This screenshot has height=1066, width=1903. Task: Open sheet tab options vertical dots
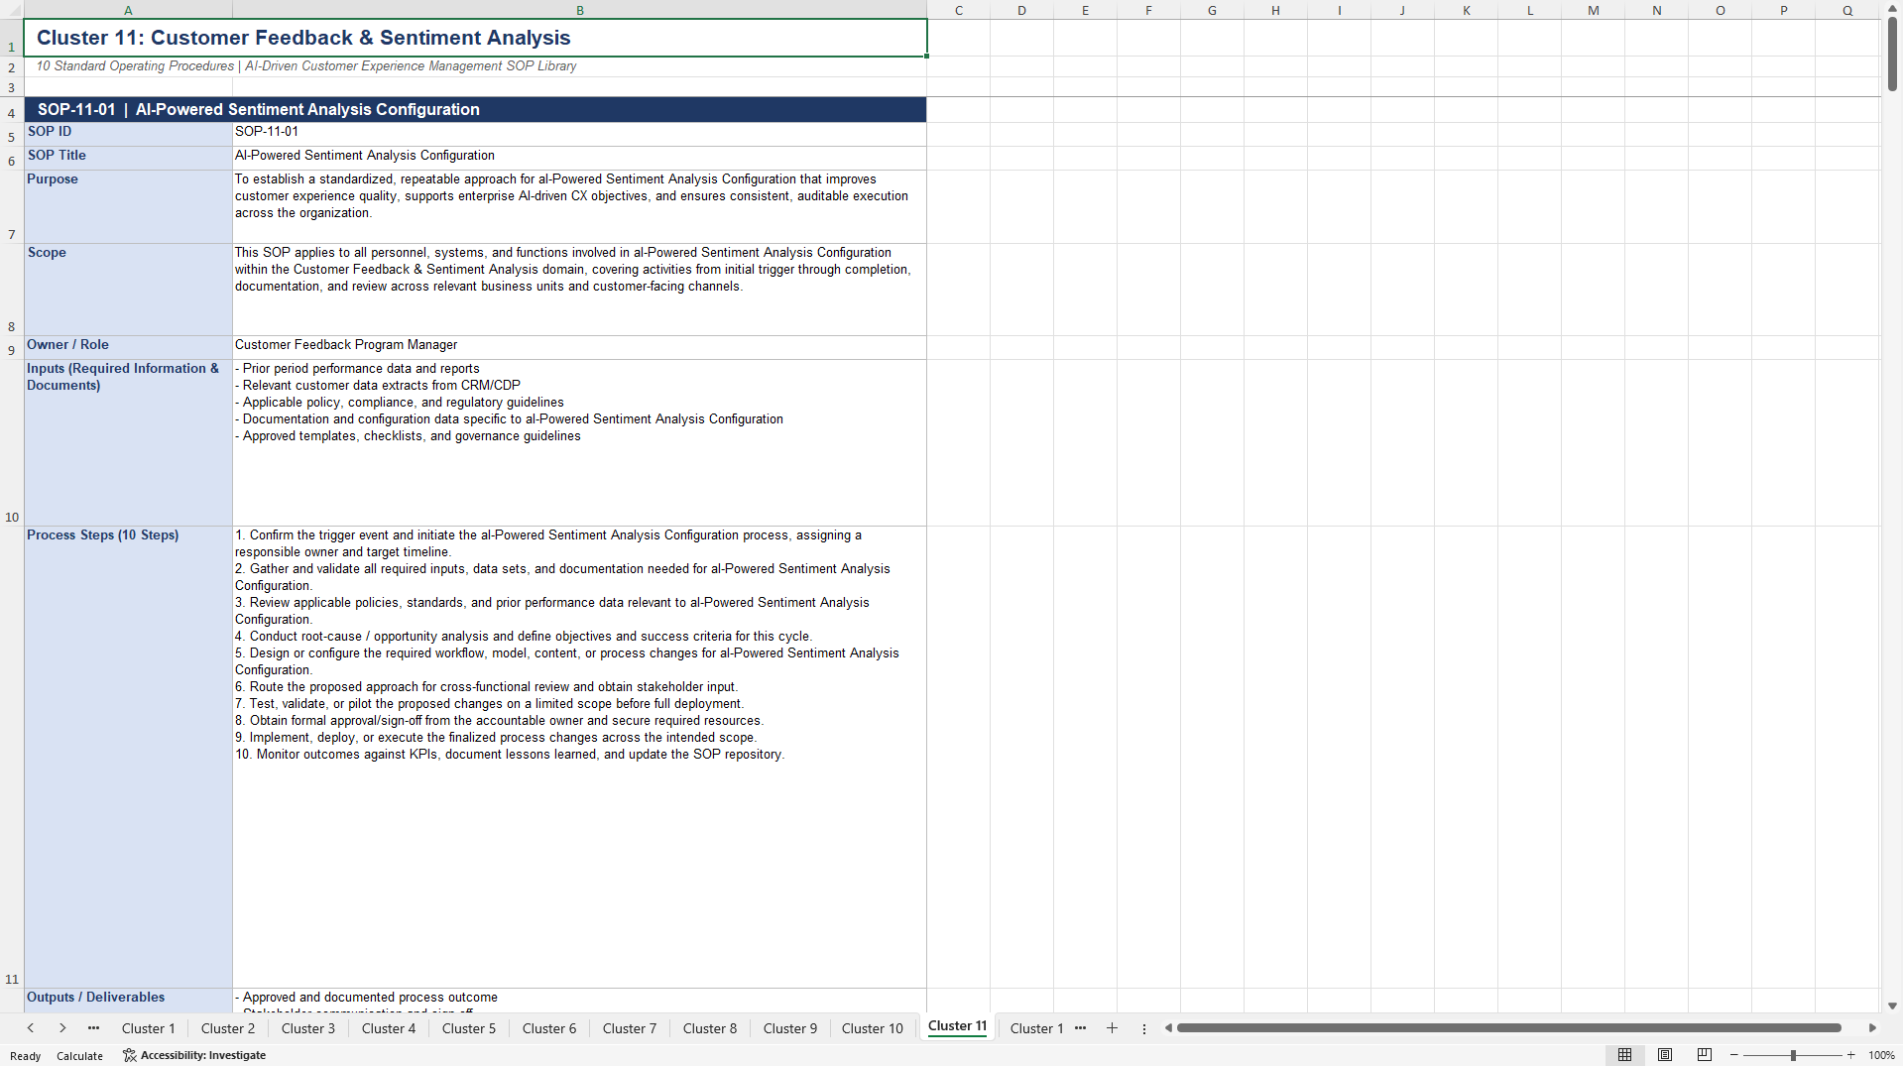point(1143,1028)
